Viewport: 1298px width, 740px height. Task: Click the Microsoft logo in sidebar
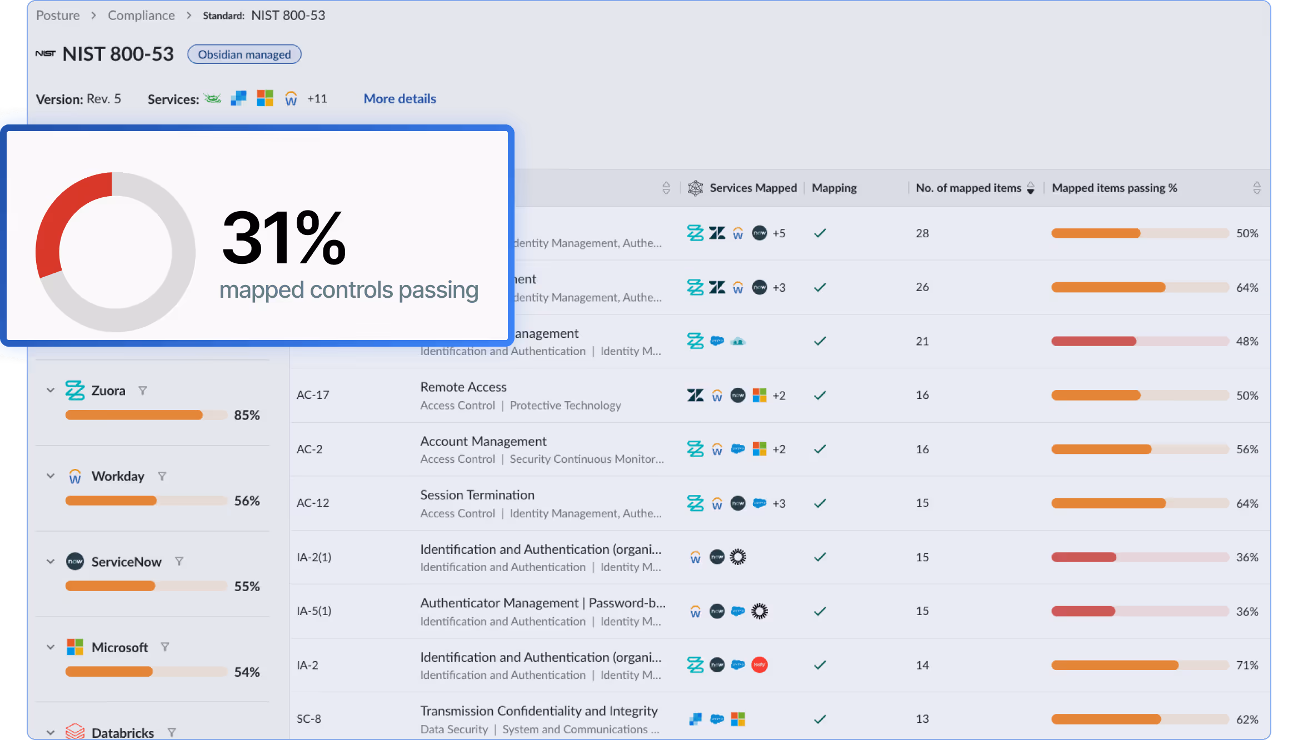[x=75, y=647]
